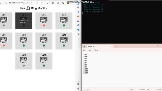The image size is (162, 91).
Task: Open Notepad View menu
Action: click(96, 50)
